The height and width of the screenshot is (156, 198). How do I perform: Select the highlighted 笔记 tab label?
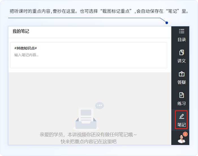[x=182, y=125]
